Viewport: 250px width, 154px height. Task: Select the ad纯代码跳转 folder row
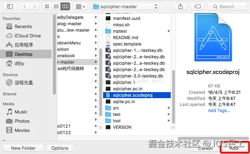pyautogui.click(x=78, y=68)
